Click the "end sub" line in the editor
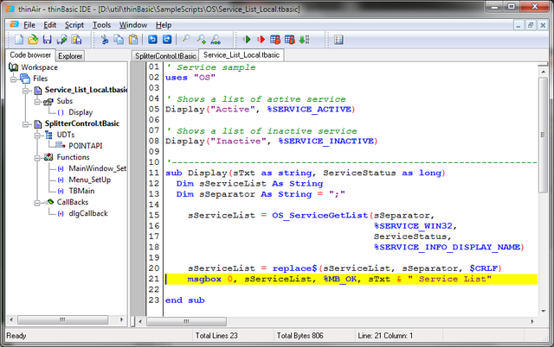 click(185, 300)
